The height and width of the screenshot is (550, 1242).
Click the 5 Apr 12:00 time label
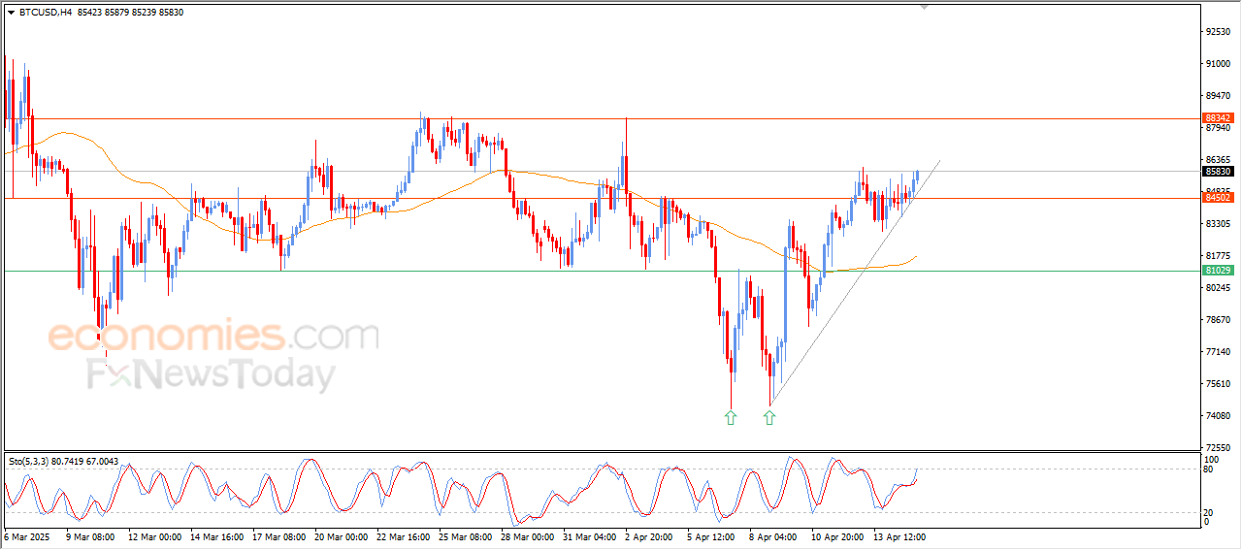pos(713,536)
